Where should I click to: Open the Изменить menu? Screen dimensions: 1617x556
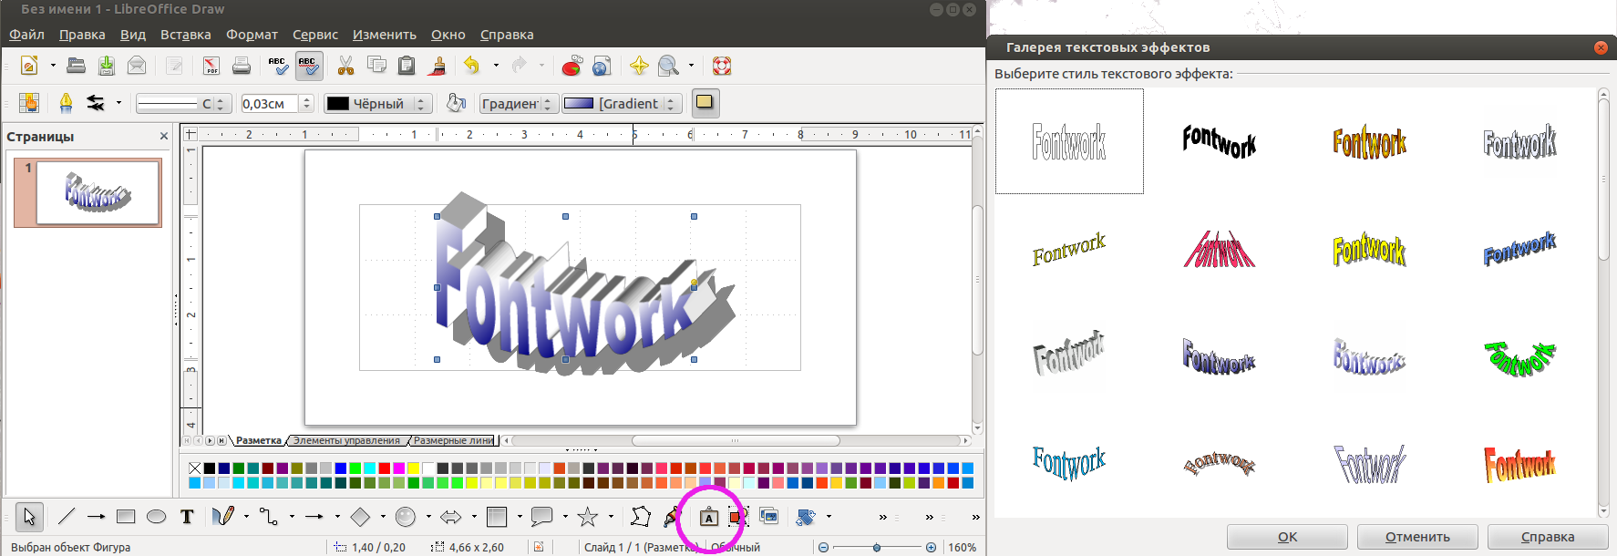pyautogui.click(x=385, y=35)
